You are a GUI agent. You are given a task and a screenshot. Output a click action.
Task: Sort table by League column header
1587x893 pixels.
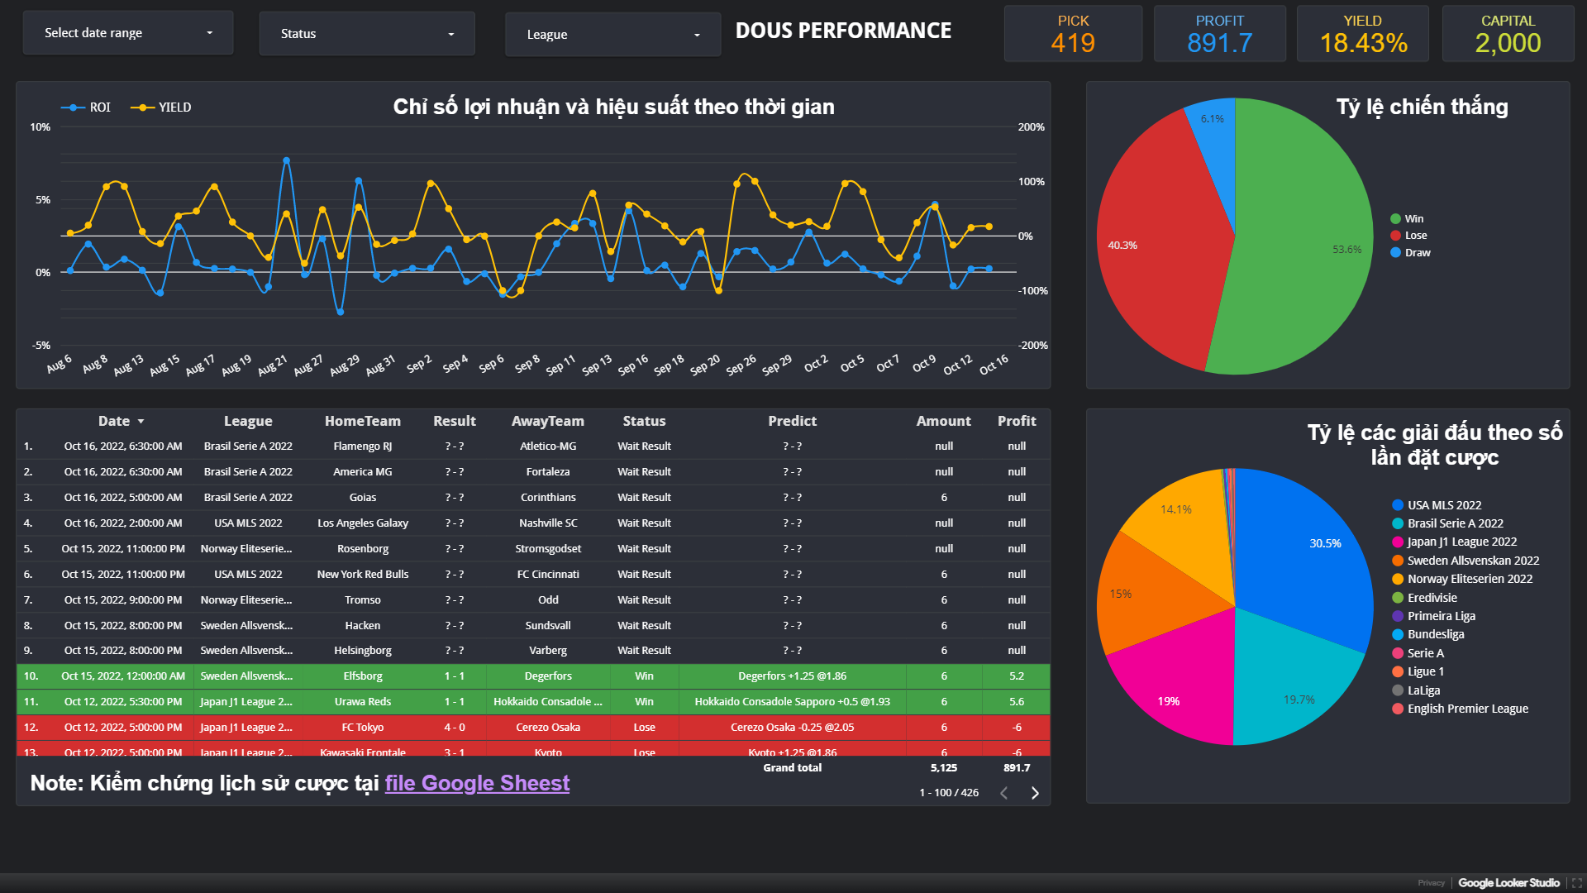tap(247, 421)
